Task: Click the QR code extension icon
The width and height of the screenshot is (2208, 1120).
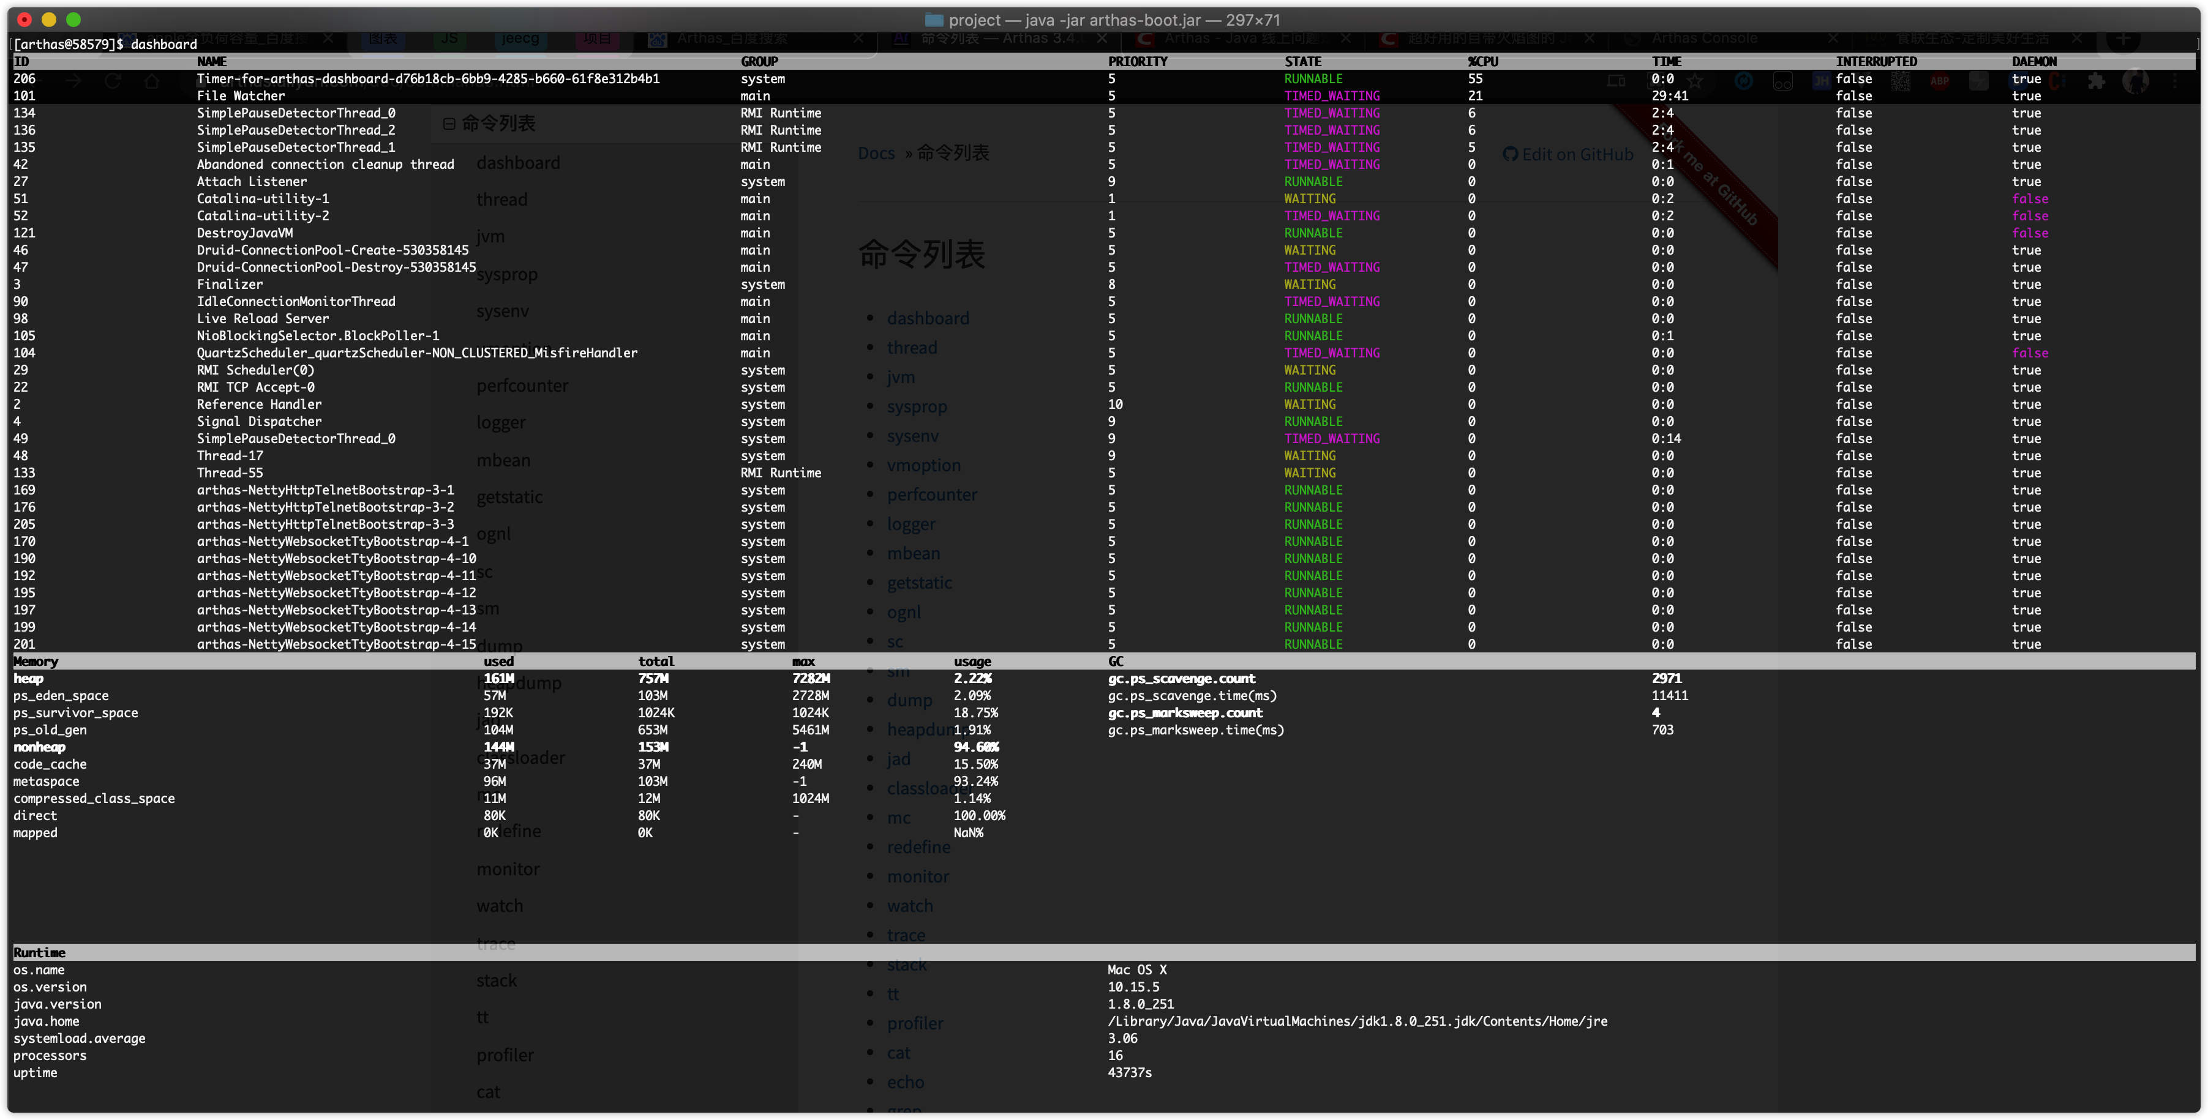Action: click(1900, 81)
